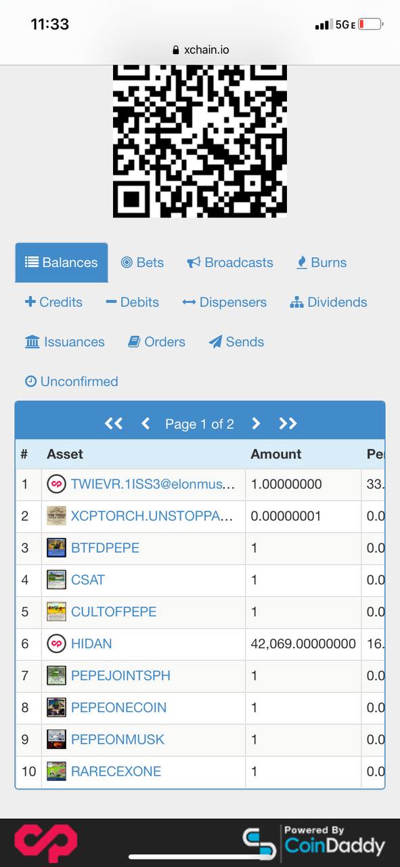The image size is (400, 867).
Task: Open the Orders tab
Action: (157, 342)
